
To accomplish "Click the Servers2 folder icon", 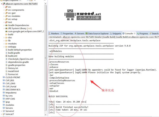I will click(4, 111).
